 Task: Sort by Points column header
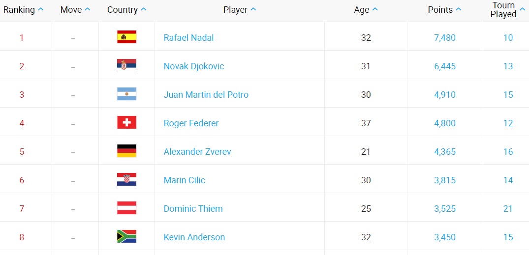click(444, 10)
